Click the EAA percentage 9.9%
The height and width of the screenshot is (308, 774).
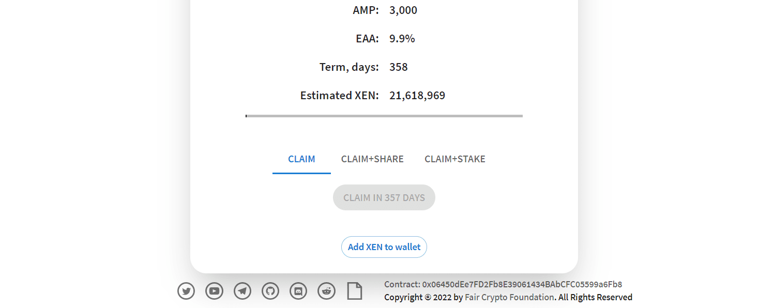click(402, 38)
